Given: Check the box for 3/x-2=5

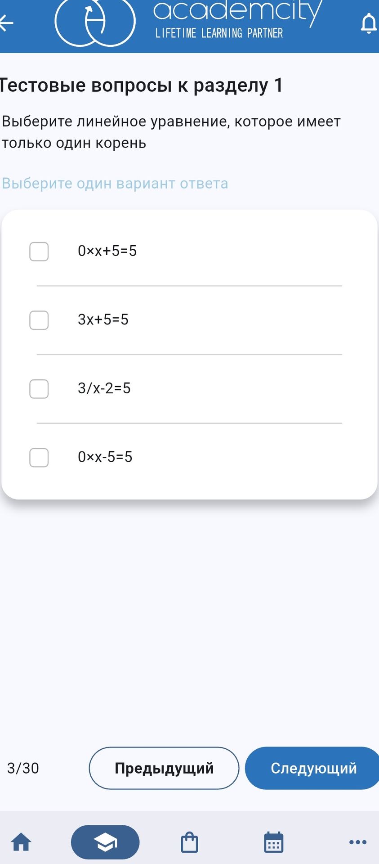Looking at the screenshot, I should (39, 389).
